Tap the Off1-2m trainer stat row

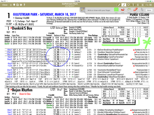click(x=67, y=44)
